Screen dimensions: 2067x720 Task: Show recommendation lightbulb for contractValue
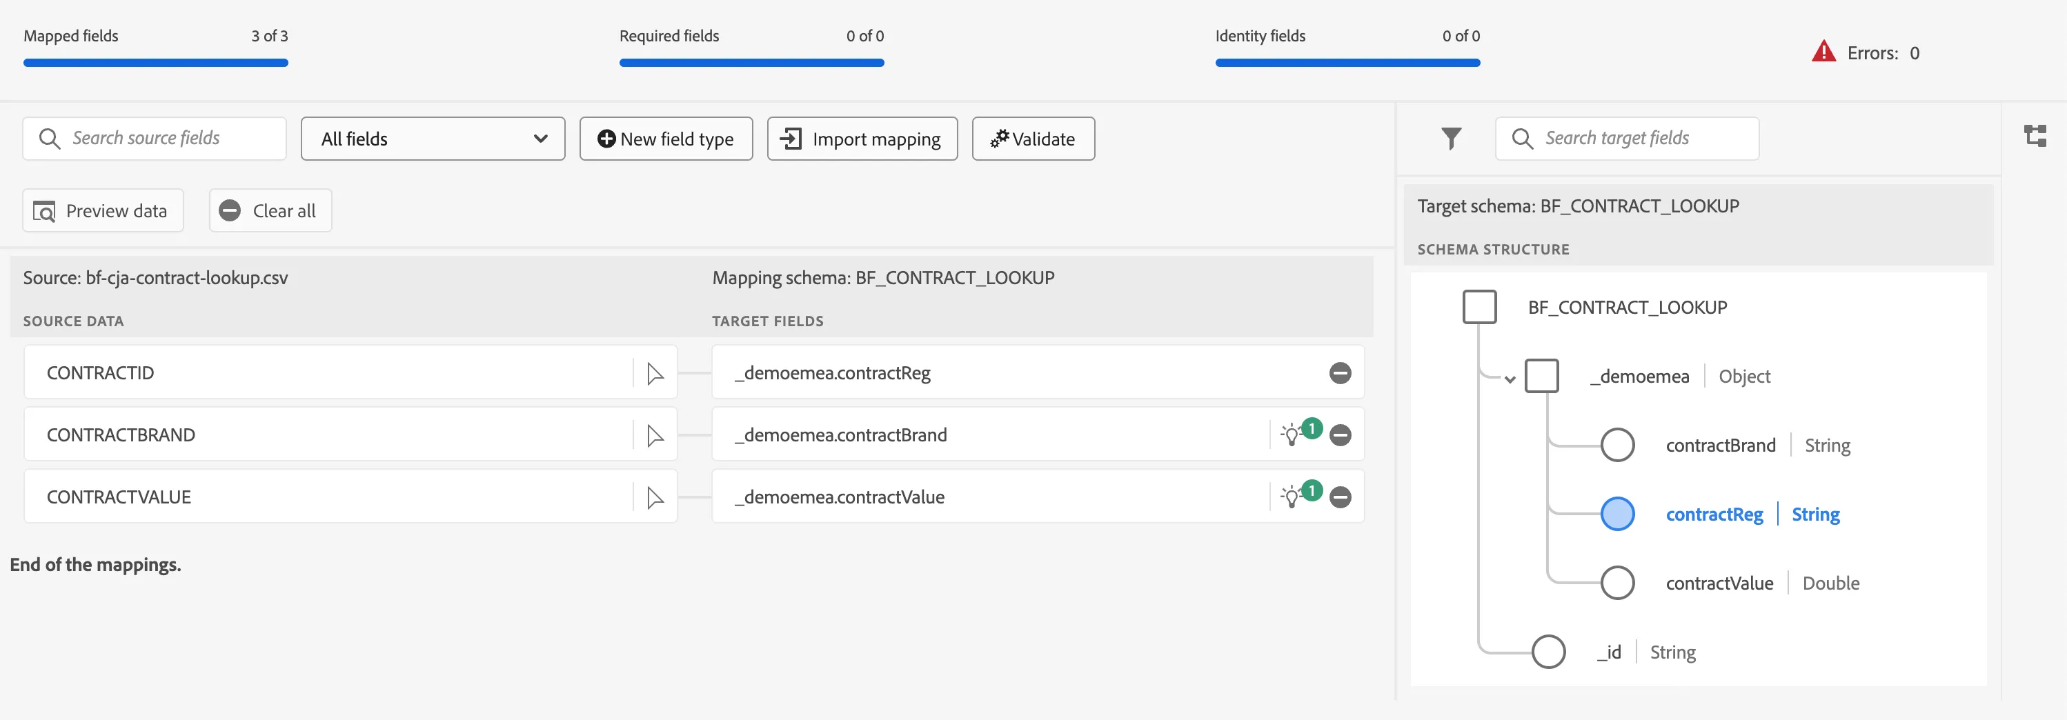(1292, 497)
